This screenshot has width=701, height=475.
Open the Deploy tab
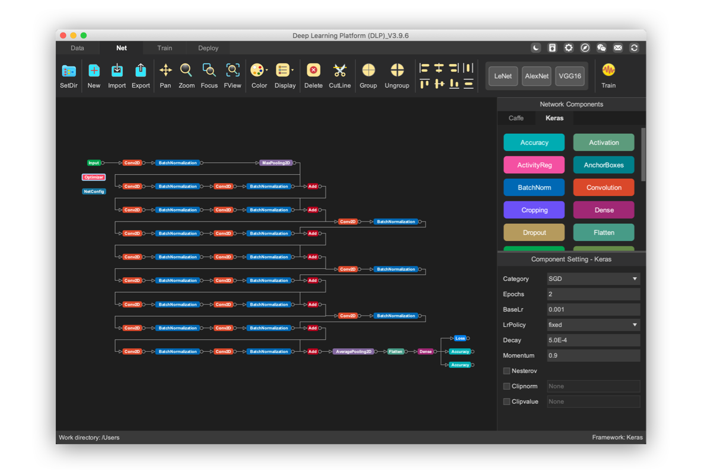[208, 48]
